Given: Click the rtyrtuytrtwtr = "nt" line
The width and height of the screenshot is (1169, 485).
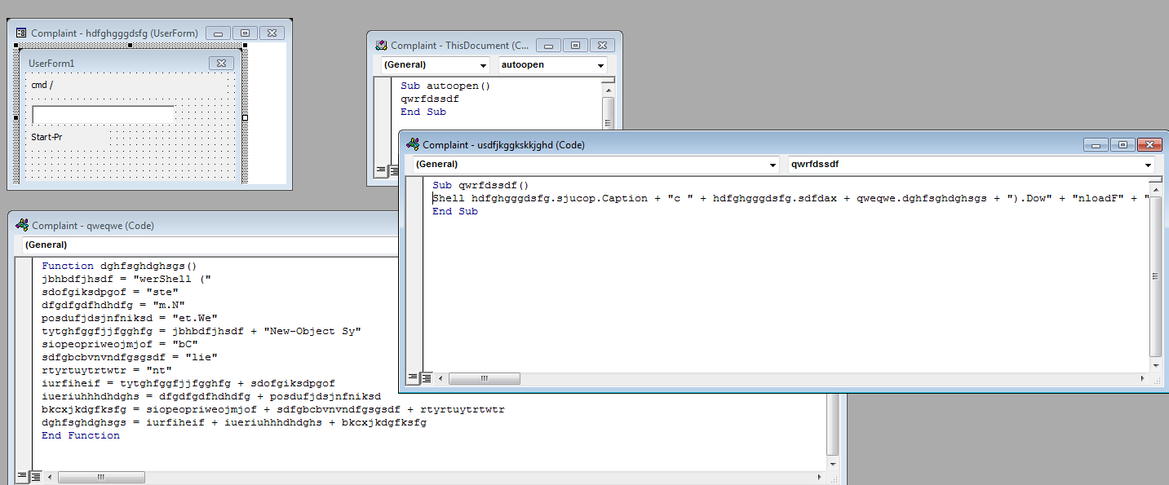Looking at the screenshot, I should tap(107, 369).
